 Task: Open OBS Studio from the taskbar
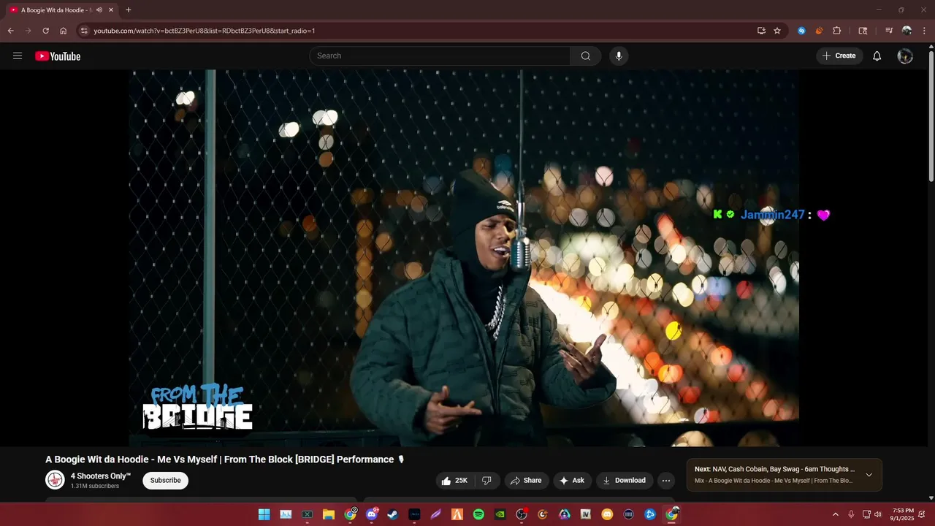pos(522,514)
